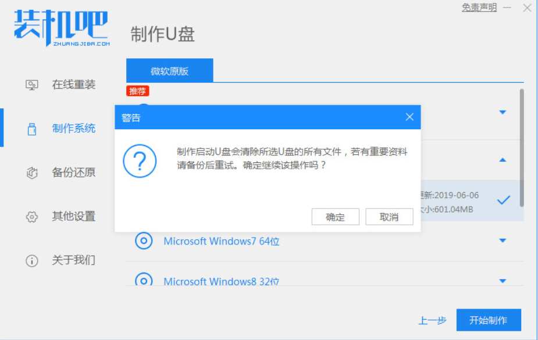The height and width of the screenshot is (340, 538).
Task: Click the disc icon for Windows7 64位
Action: 144,240
